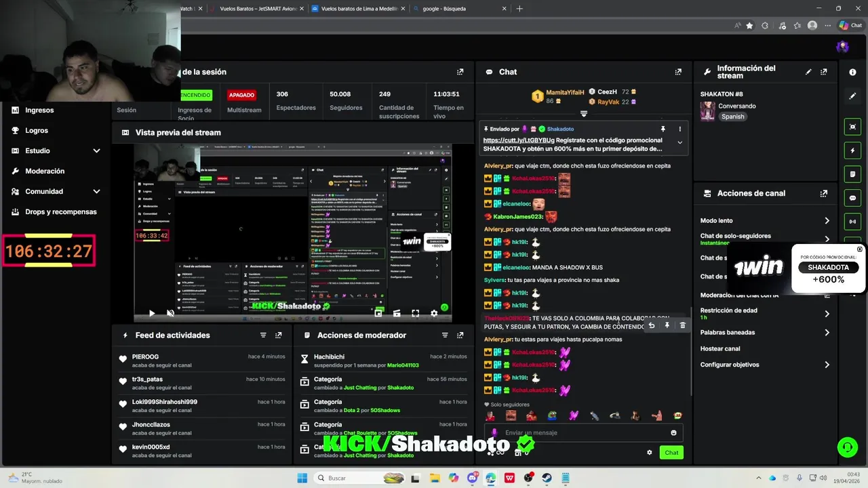Toggle stream preview panel in right sidebar
868x488 pixels.
click(x=852, y=127)
